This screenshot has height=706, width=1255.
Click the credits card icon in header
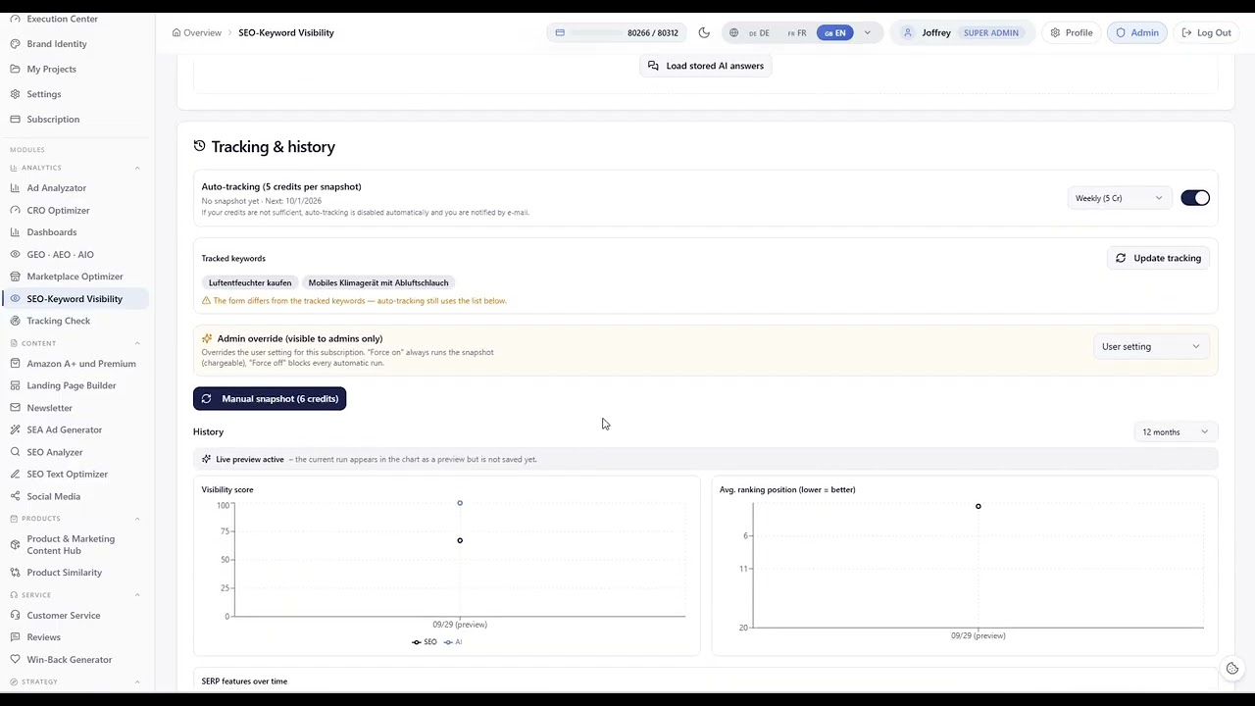click(560, 32)
